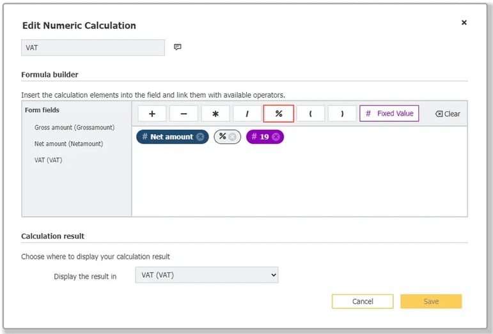Insert the division slash operator
Image resolution: width=493 pixels, height=334 pixels.
click(247, 114)
